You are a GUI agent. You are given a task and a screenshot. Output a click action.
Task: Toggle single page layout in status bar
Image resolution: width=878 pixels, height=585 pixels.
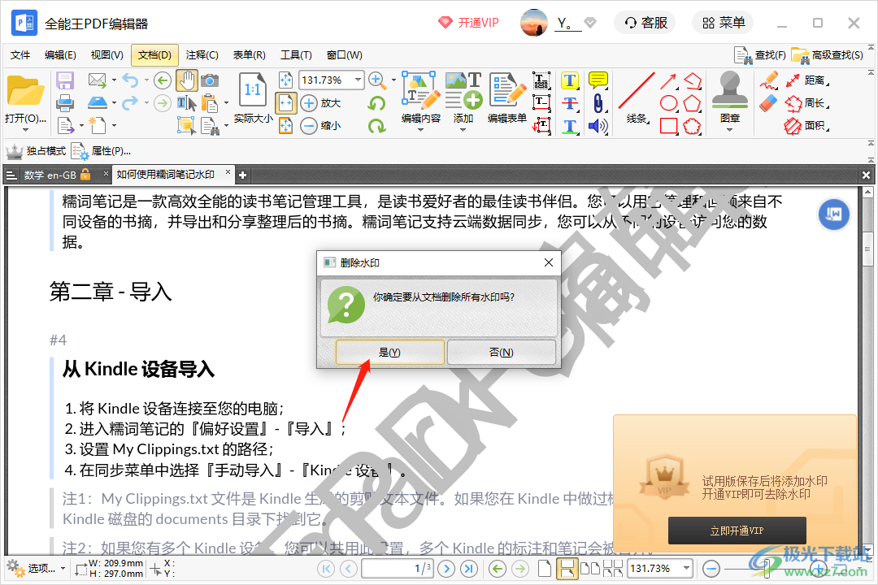tap(544, 569)
